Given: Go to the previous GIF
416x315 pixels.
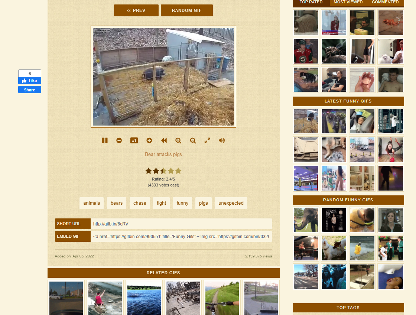Looking at the screenshot, I should [136, 10].
